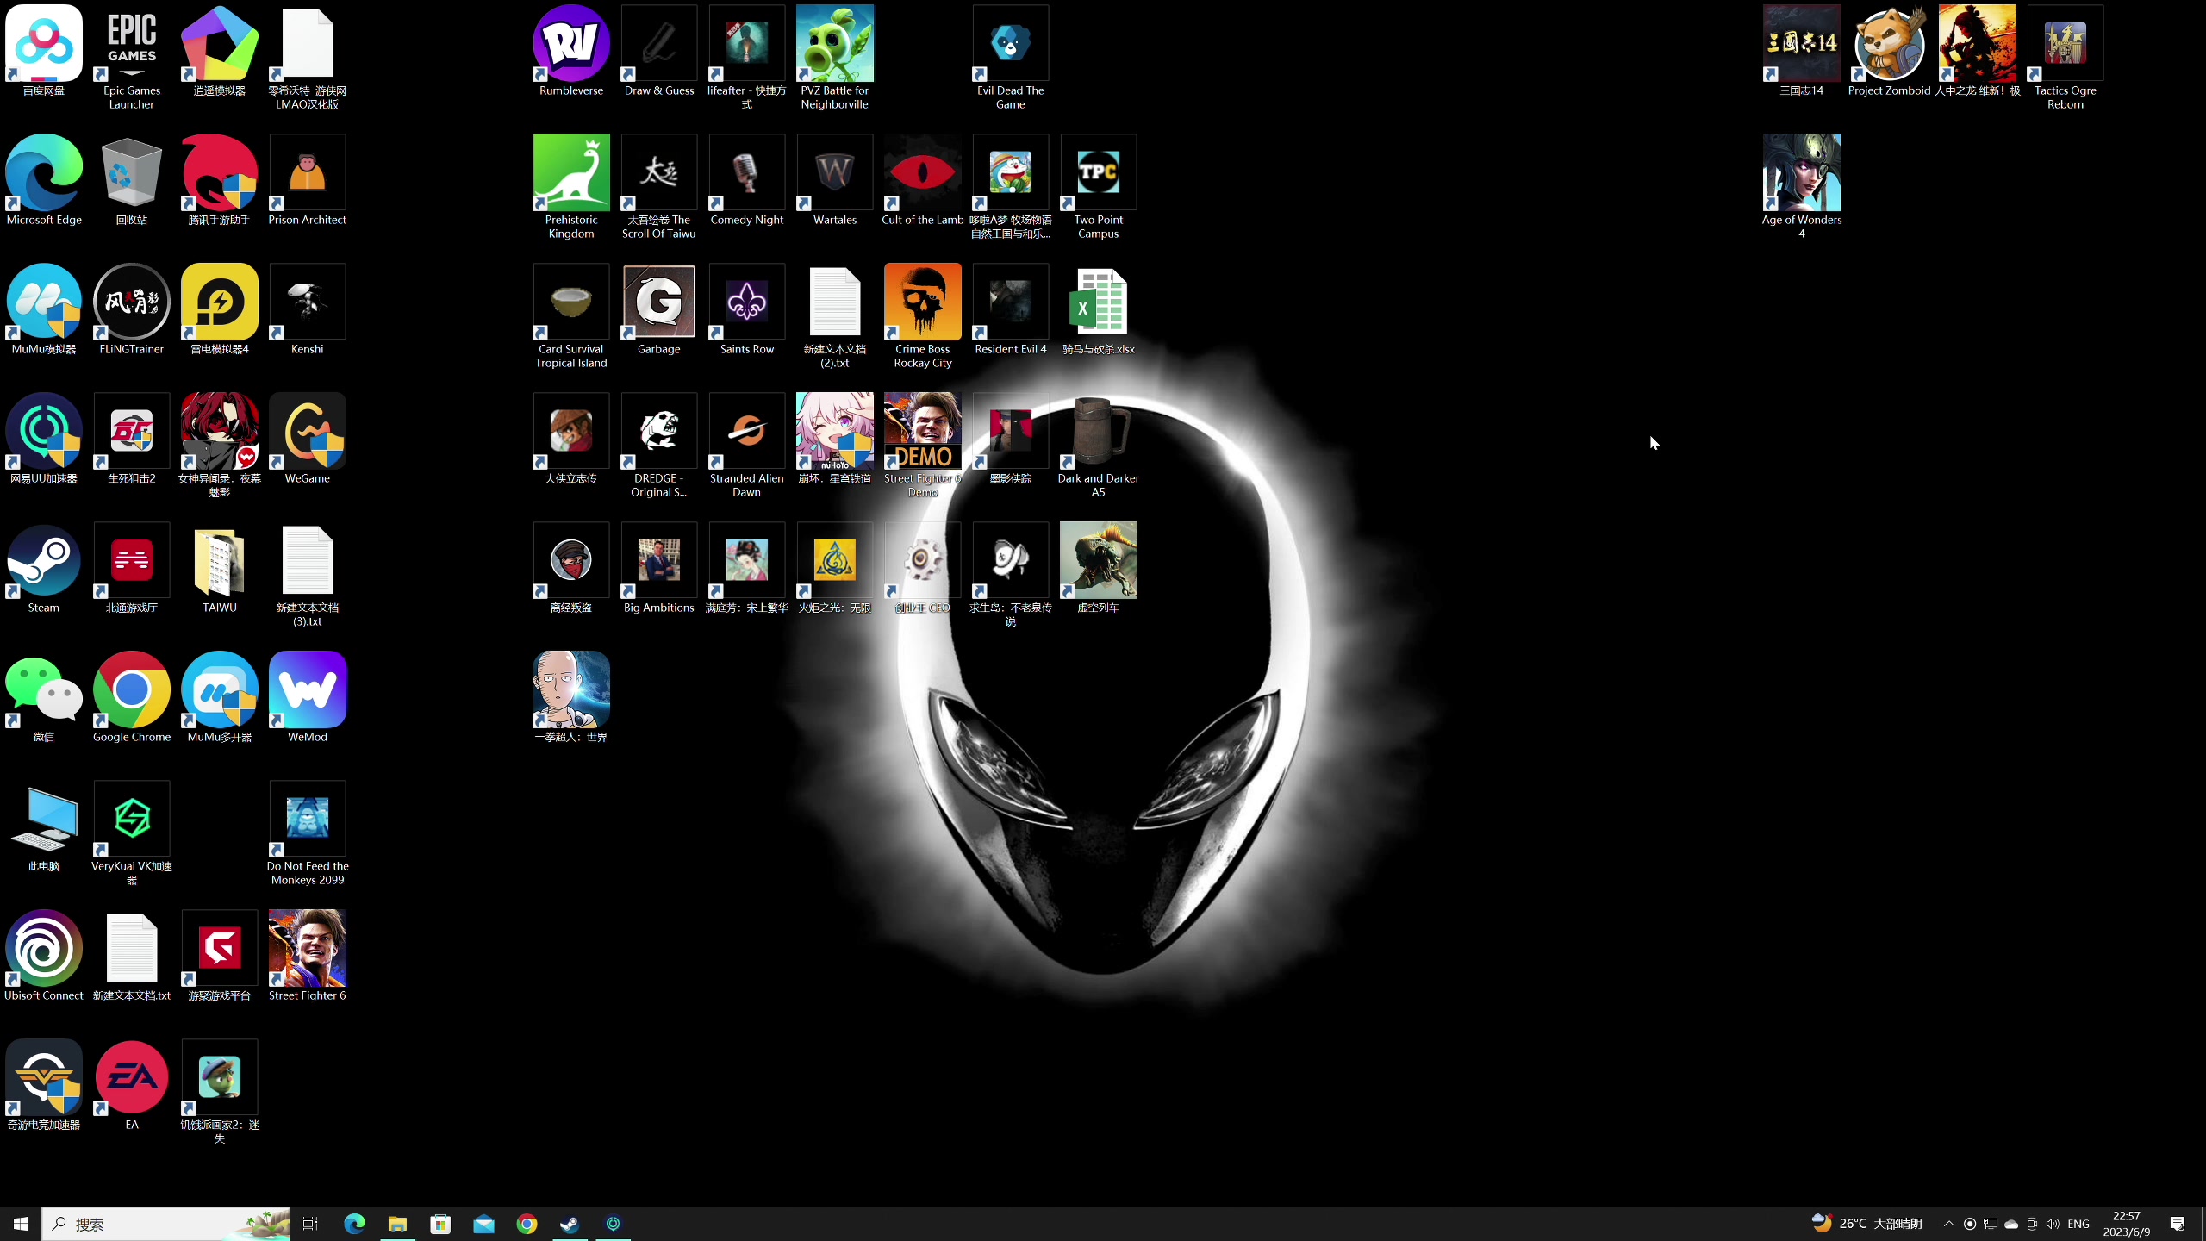Switch the ENG input language indicator
This screenshot has height=1241, width=2206.
2078,1224
